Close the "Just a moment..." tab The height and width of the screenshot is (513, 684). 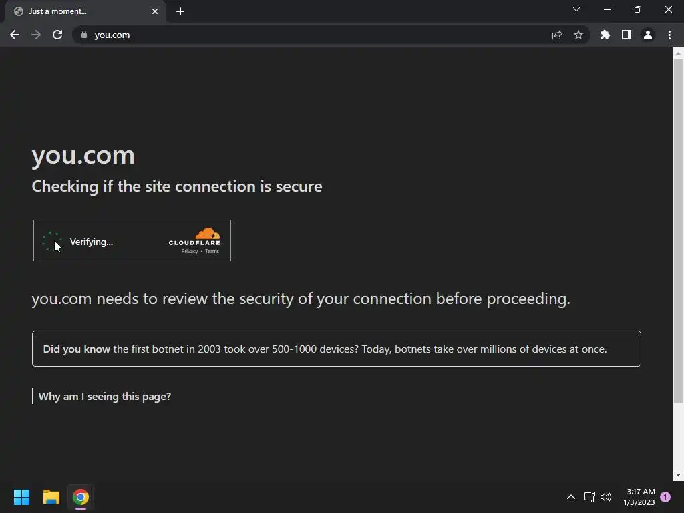point(155,11)
